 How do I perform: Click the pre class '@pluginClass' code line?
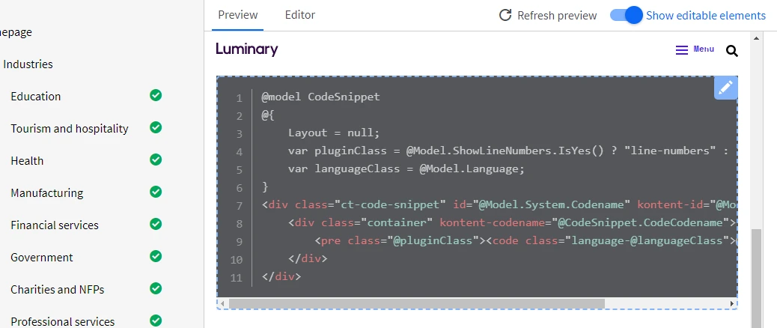click(x=525, y=241)
